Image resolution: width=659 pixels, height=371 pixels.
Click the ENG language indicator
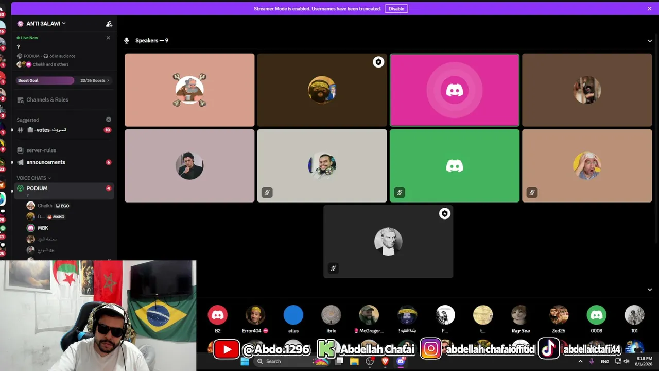(605, 362)
